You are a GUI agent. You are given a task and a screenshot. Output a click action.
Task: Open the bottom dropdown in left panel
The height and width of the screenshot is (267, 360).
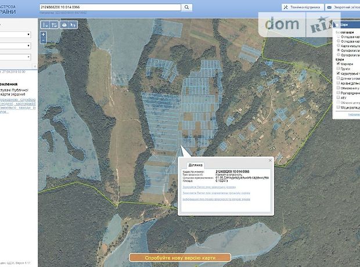(x=15, y=57)
